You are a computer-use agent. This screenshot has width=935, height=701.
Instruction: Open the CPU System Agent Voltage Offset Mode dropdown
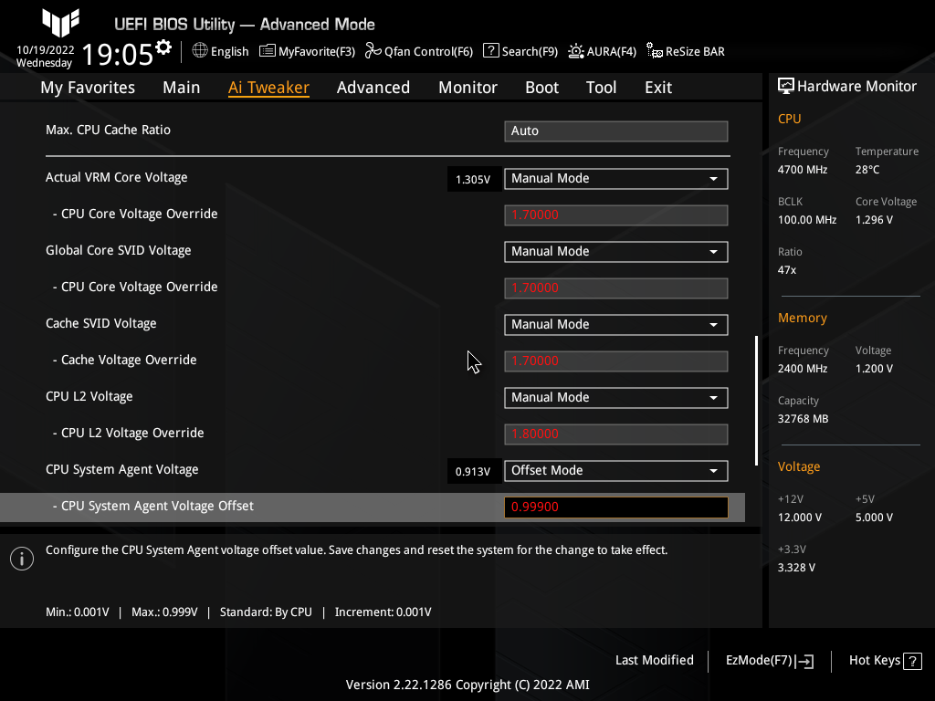[x=615, y=470]
